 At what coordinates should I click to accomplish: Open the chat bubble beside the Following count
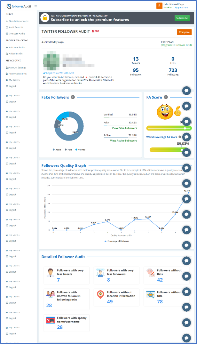click(x=186, y=90)
